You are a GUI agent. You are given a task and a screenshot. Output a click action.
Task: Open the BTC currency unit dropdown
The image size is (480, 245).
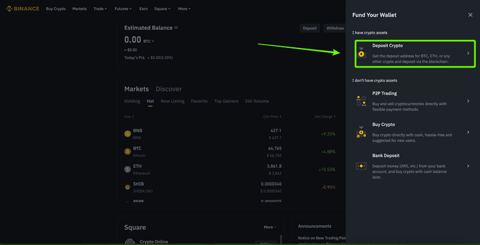[x=149, y=41]
